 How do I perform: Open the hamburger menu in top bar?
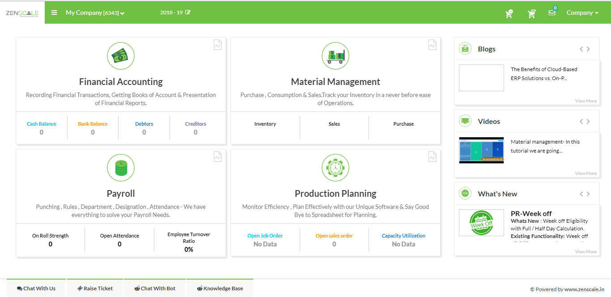coord(54,13)
